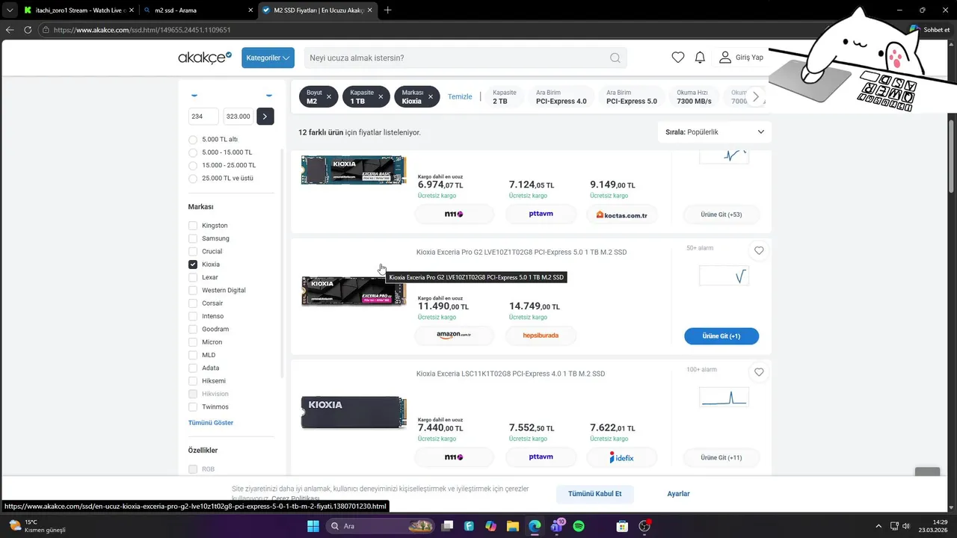This screenshot has width=957, height=538.
Task: Open Spotify from taskbar
Action: [579, 526]
